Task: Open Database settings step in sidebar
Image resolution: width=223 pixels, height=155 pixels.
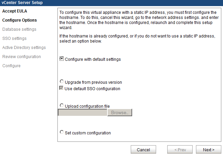Action: coord(19,29)
